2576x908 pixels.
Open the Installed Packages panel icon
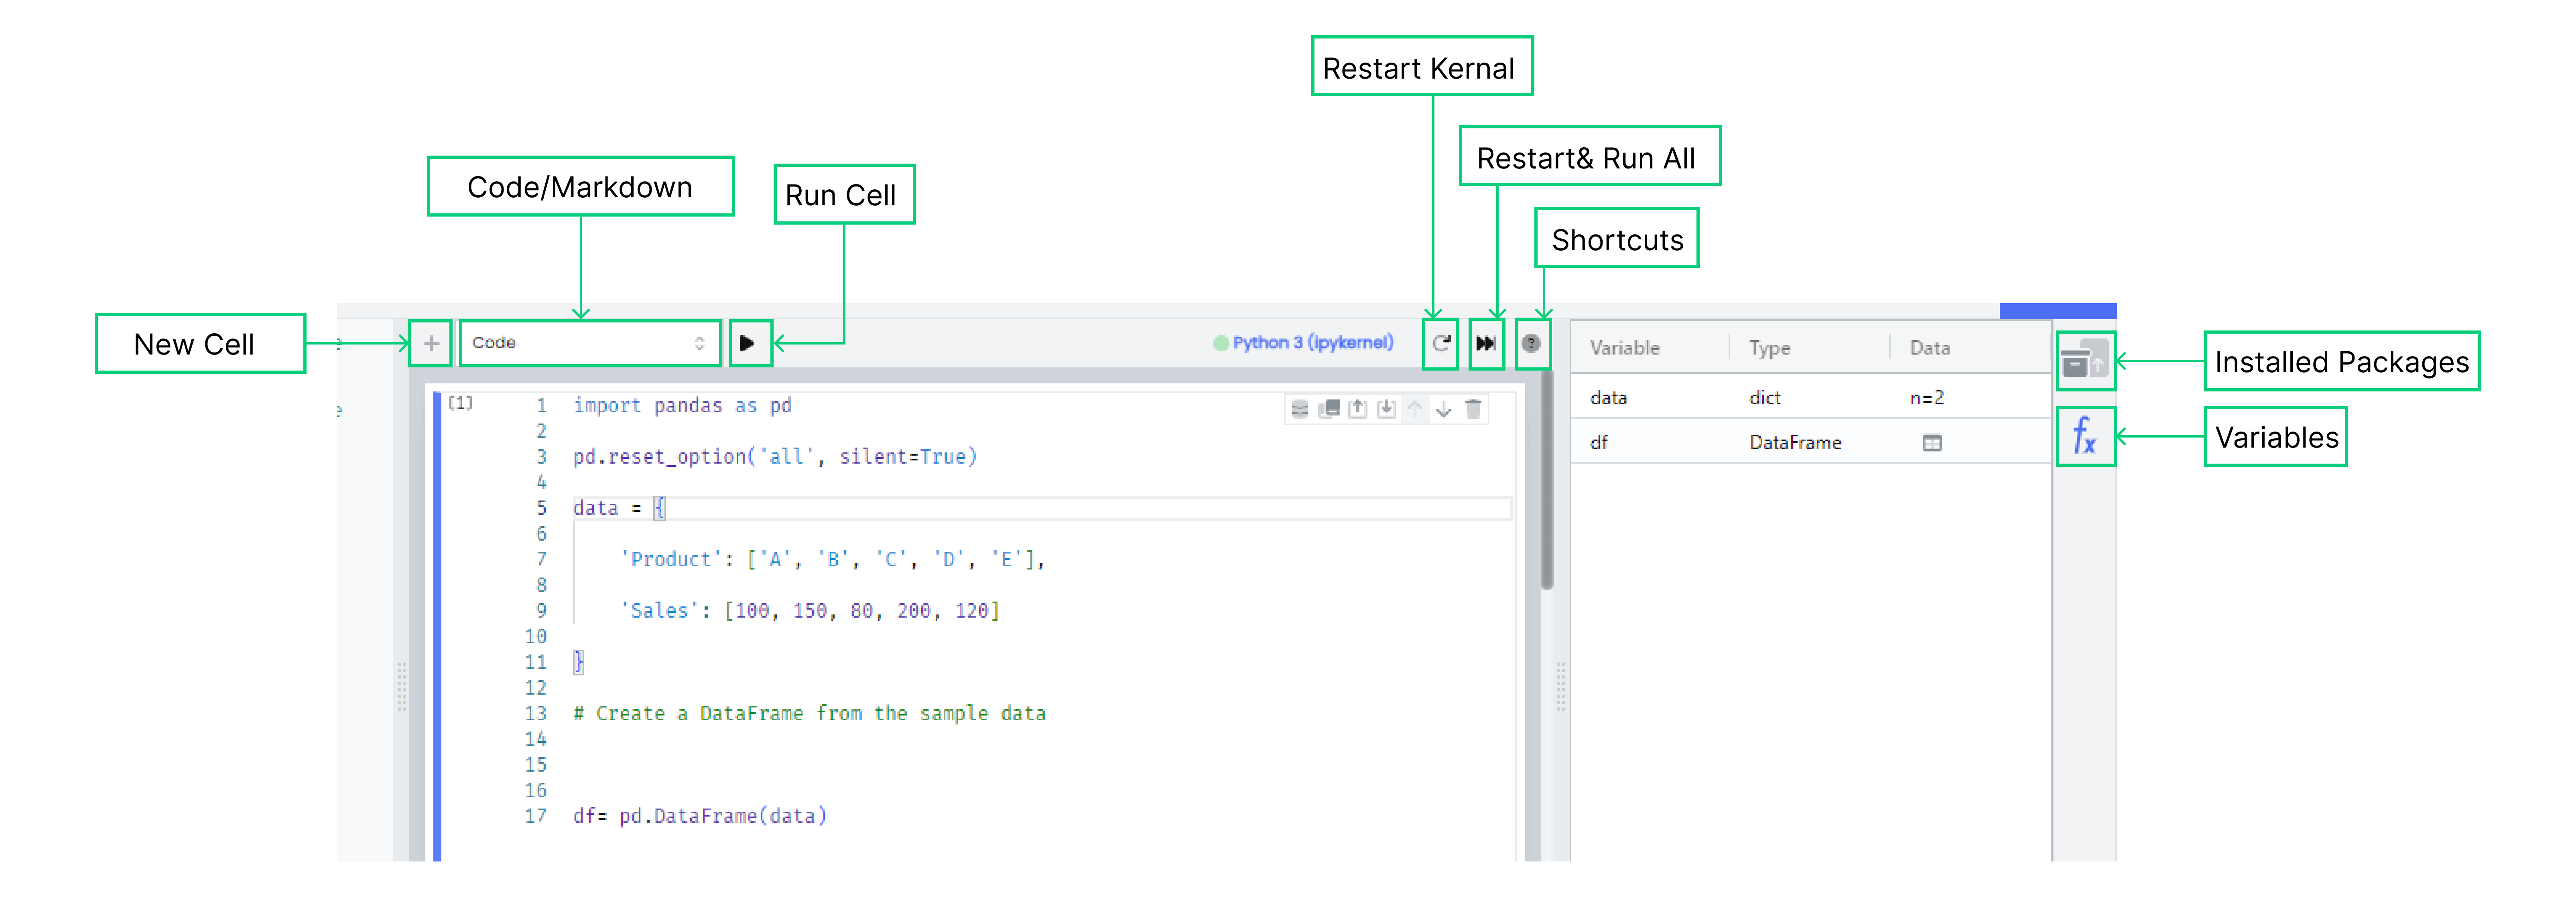2085,360
